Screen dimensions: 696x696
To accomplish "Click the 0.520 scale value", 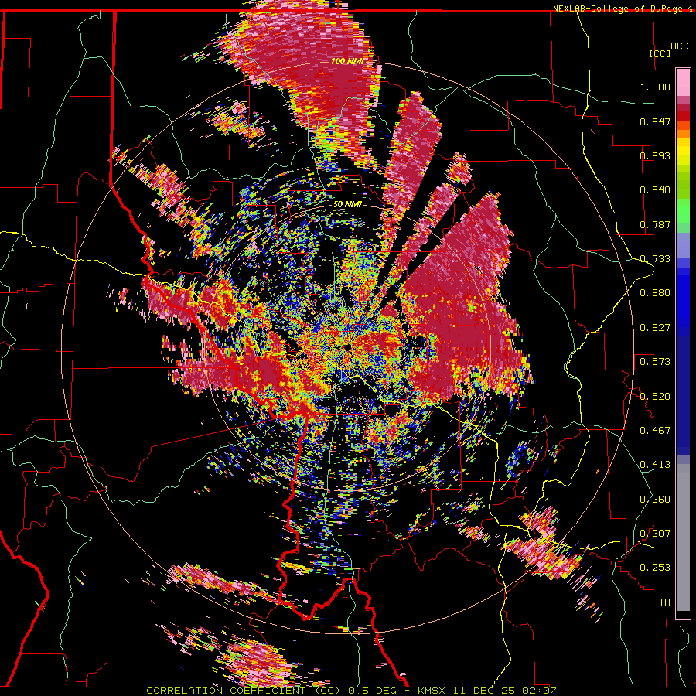I will point(655,397).
